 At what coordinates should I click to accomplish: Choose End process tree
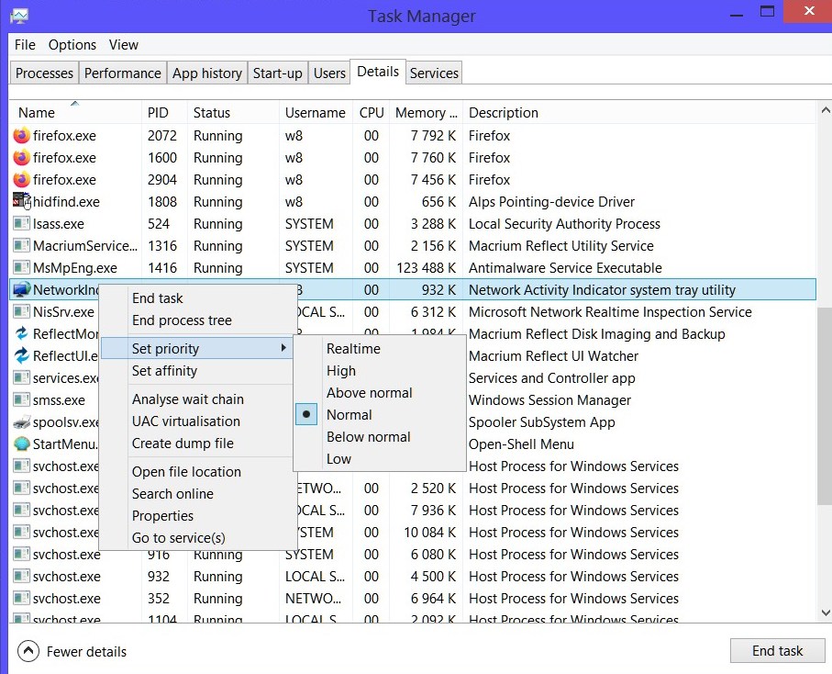tap(182, 320)
